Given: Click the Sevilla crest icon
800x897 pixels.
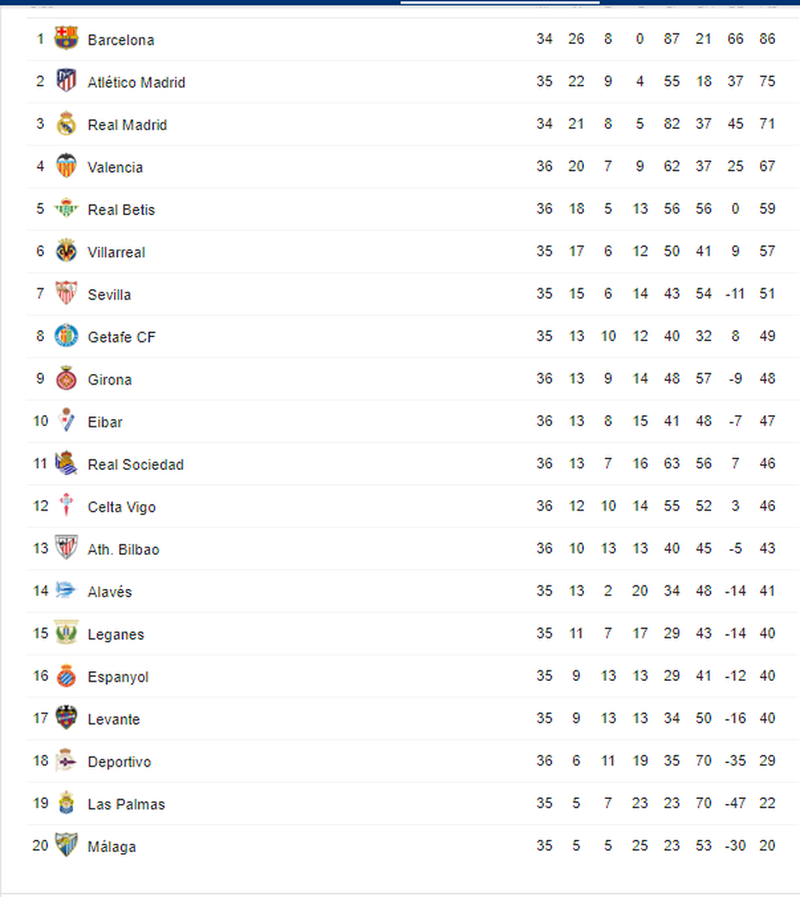Looking at the screenshot, I should pyautogui.click(x=66, y=293).
